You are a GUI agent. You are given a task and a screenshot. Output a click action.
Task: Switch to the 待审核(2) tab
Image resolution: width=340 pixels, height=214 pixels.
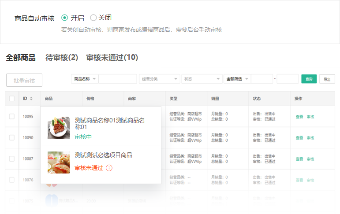[62, 58]
